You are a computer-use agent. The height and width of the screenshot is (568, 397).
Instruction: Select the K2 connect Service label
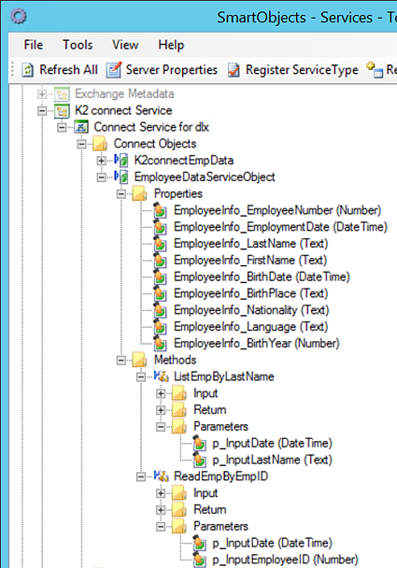tap(123, 110)
